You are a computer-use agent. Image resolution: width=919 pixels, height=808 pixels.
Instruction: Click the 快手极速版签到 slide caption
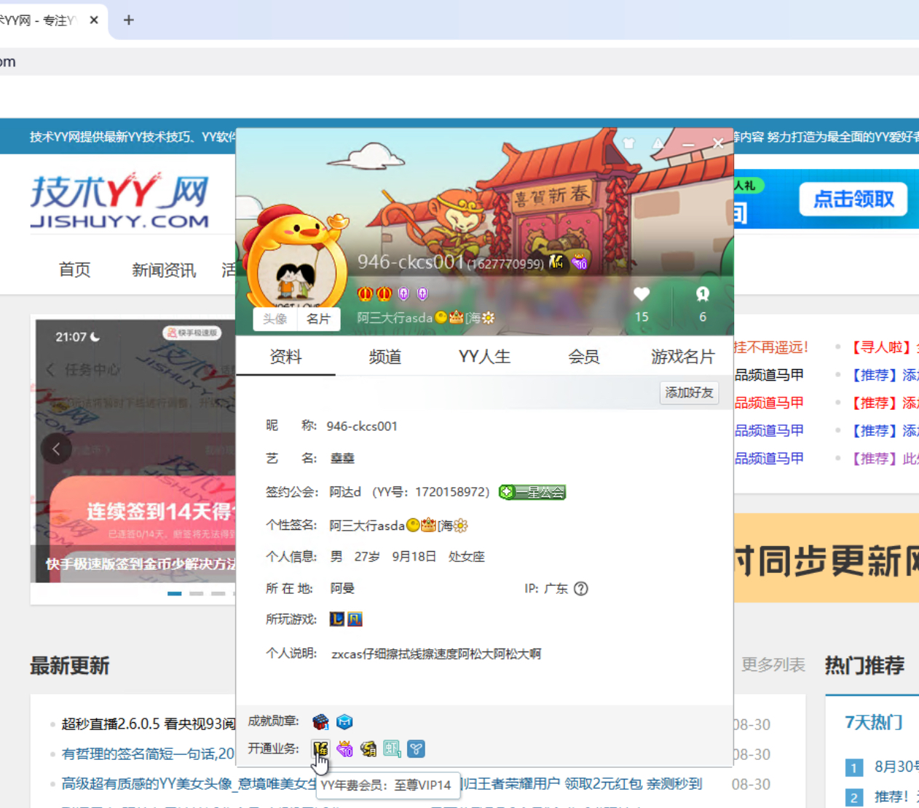(x=140, y=564)
